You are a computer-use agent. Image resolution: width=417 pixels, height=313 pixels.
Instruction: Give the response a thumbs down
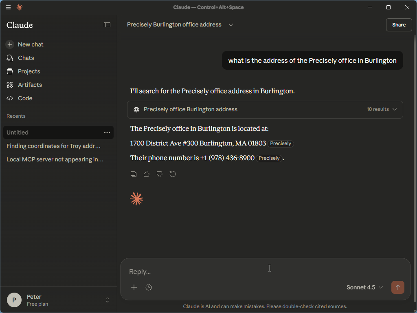click(160, 174)
